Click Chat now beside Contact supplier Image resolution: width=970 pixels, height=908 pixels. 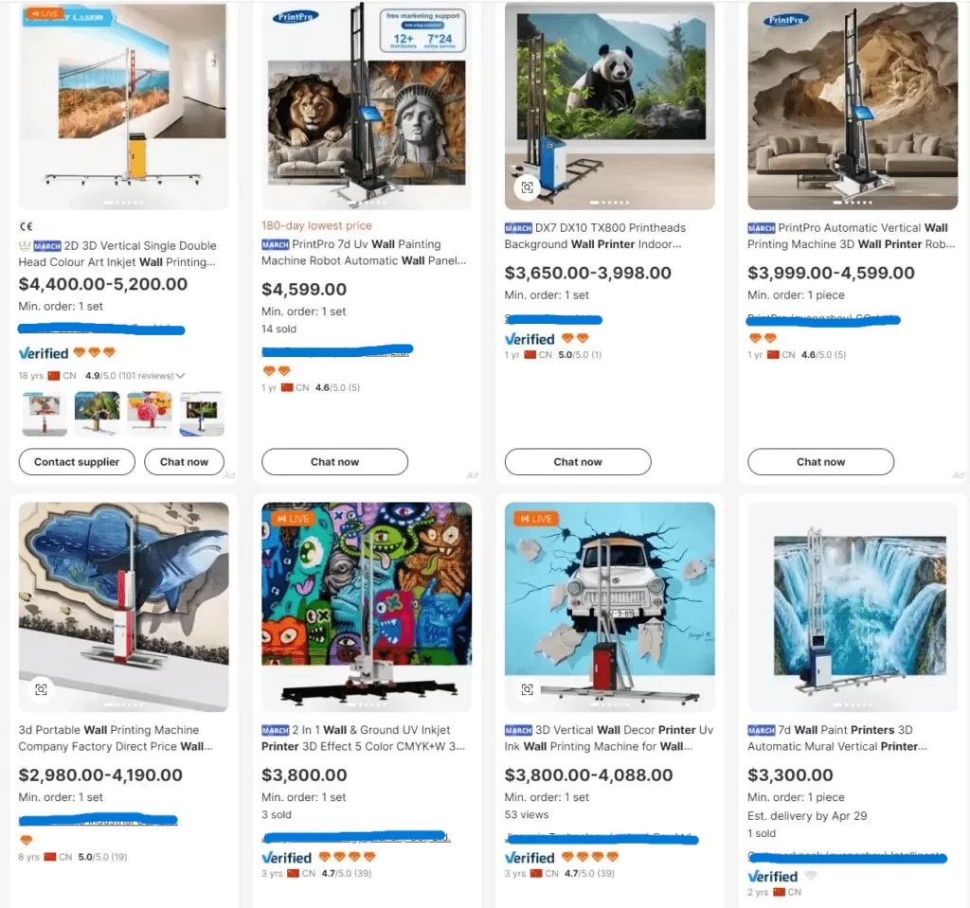point(184,462)
